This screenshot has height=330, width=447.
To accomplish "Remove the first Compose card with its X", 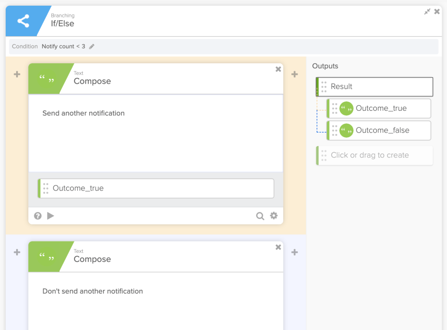I will (x=278, y=69).
